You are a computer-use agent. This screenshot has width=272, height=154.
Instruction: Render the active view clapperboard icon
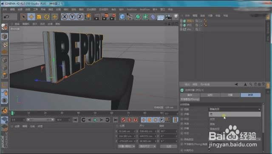[96, 17]
